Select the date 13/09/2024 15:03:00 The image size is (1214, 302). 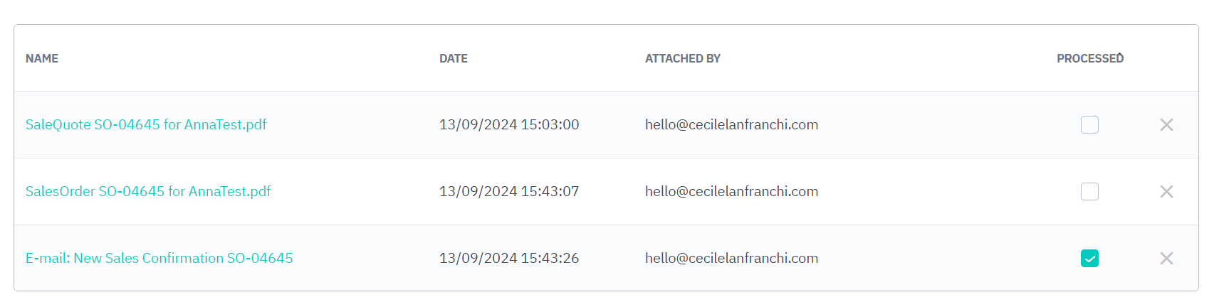(x=509, y=125)
